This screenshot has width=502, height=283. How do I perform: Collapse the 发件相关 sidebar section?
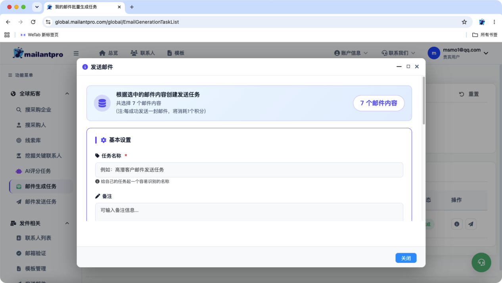67,223
